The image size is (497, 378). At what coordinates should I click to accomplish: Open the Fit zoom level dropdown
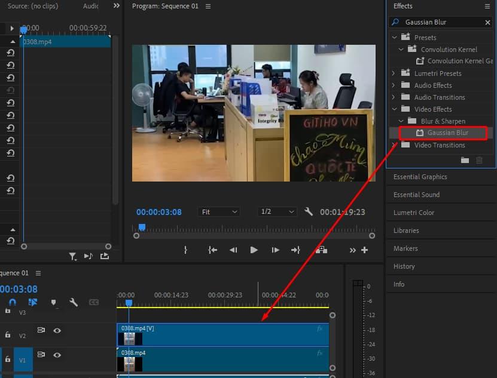point(219,211)
